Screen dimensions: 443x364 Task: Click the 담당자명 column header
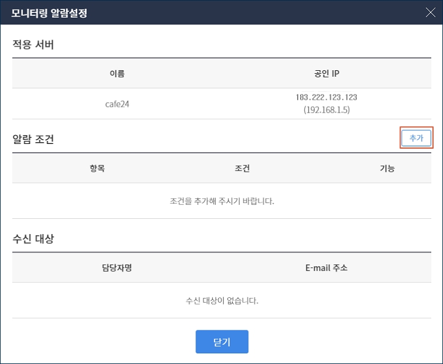click(x=117, y=268)
